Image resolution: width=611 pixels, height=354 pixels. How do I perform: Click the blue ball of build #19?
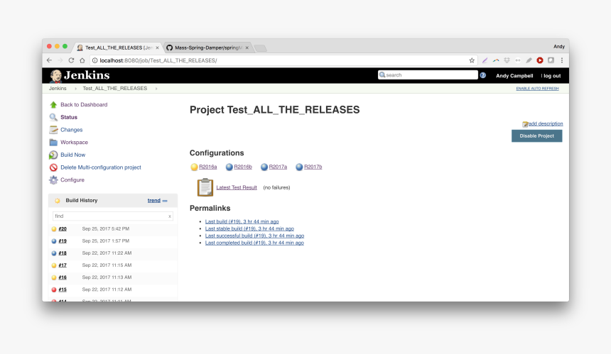(x=54, y=241)
